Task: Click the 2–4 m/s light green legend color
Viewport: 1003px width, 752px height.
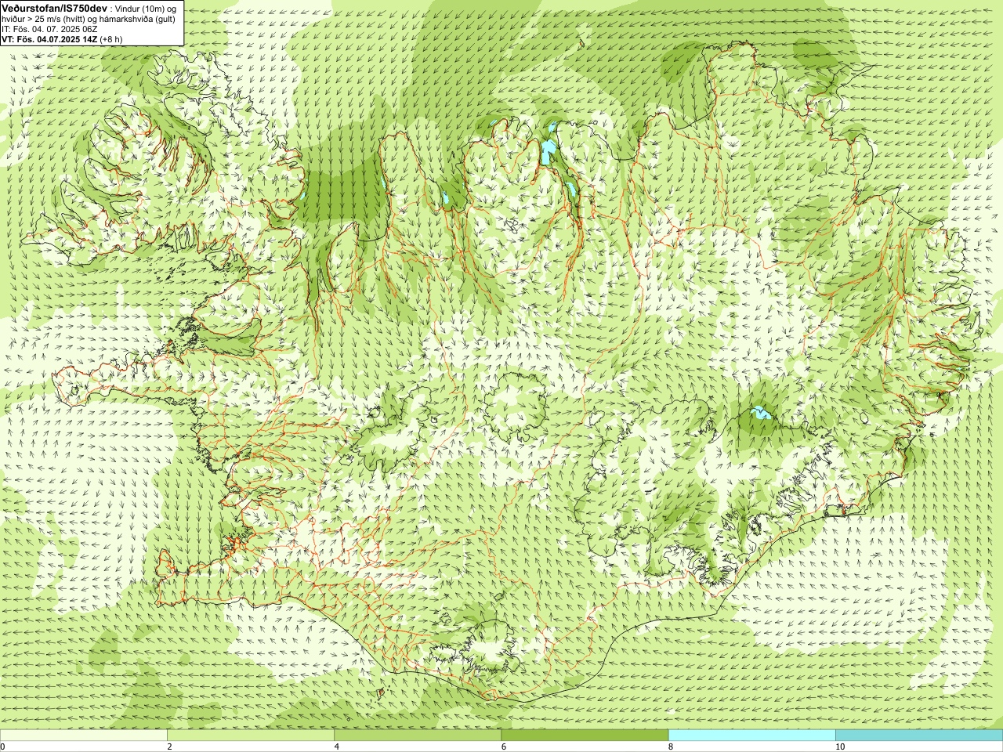Action: coord(251,736)
